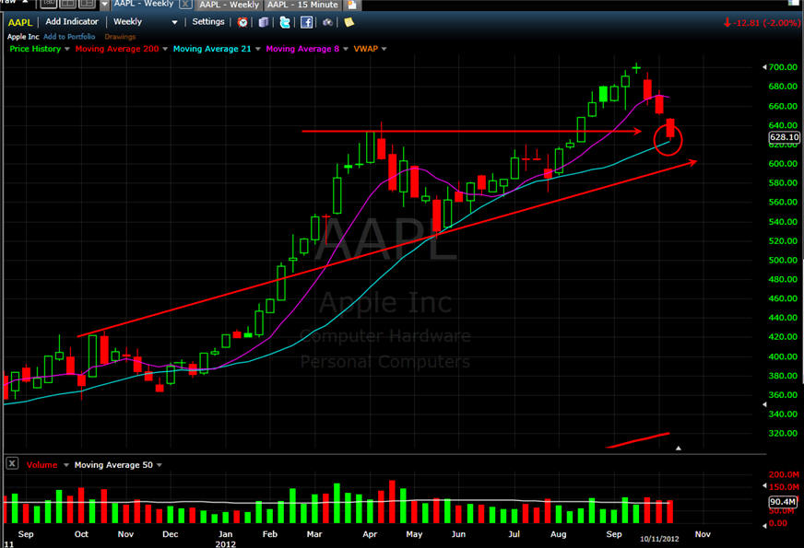
Task: Open the yellow sticky note icon
Action: (x=349, y=22)
